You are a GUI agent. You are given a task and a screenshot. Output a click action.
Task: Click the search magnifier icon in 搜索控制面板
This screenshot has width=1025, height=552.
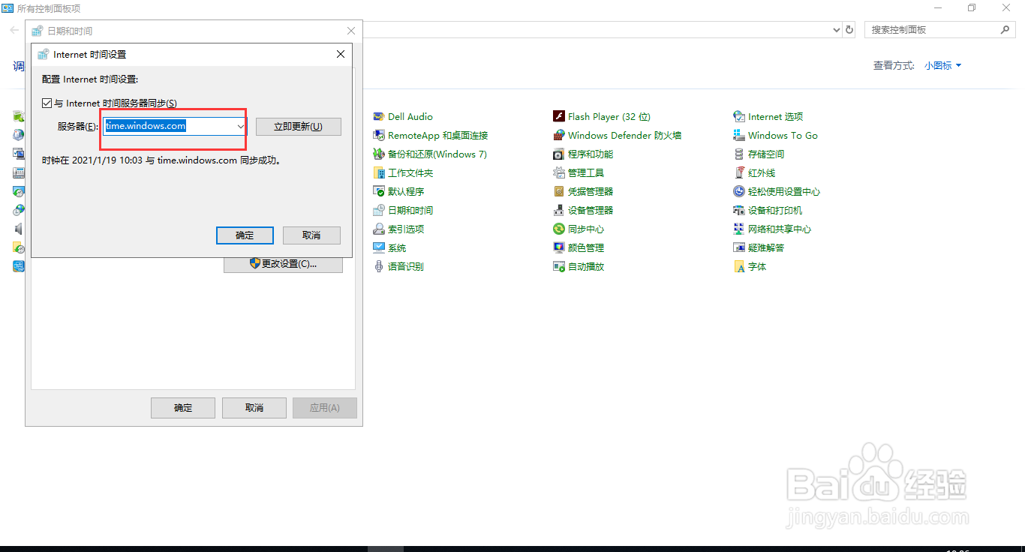[1005, 30]
